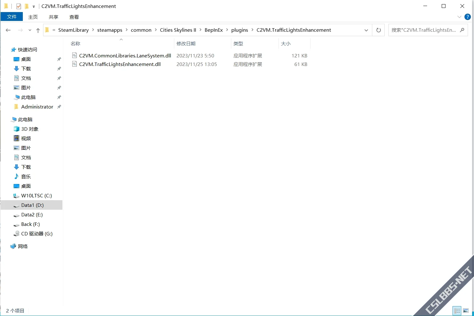Open the quick access toolbar customize dropdown
This screenshot has height=316, width=474.
(x=34, y=6)
